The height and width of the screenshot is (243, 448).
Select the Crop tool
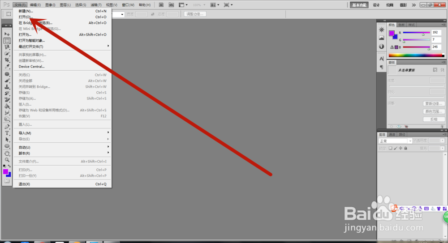tap(7, 60)
